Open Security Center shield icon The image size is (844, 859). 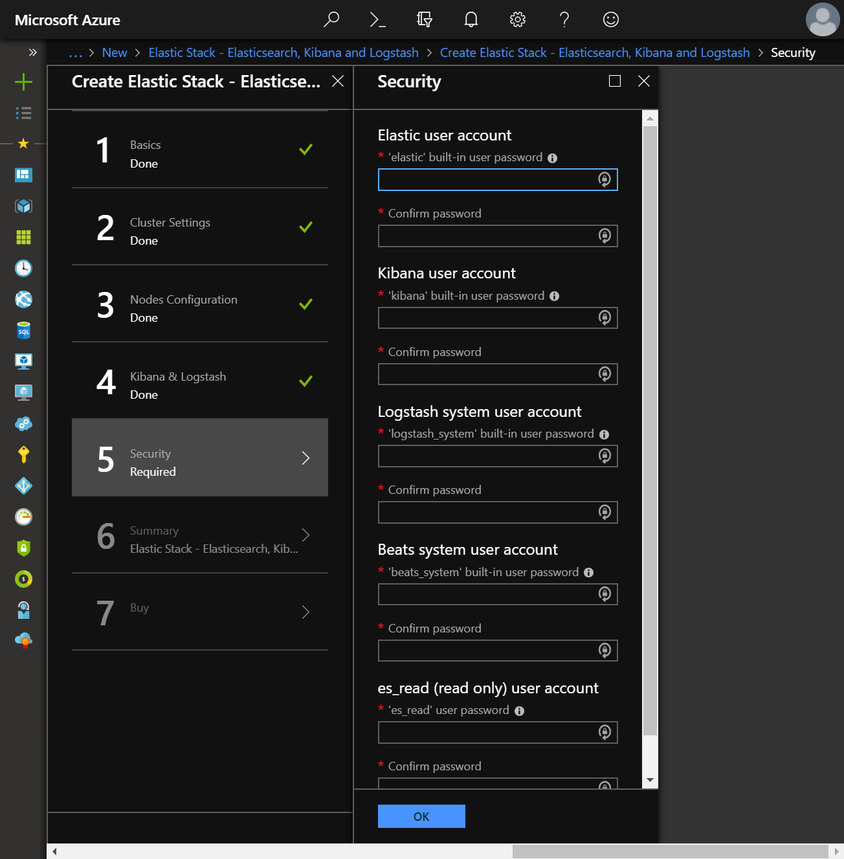[x=23, y=548]
